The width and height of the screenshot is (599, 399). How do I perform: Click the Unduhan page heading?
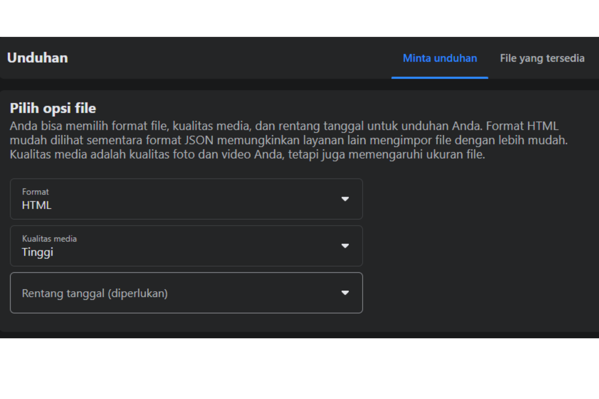click(37, 57)
